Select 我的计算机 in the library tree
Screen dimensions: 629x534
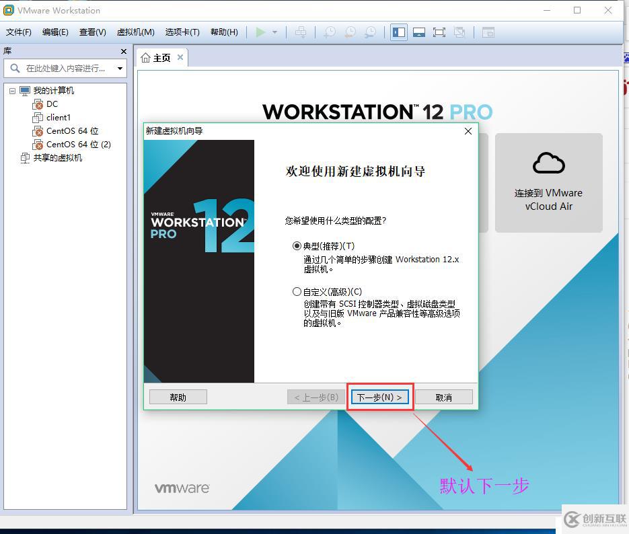point(53,91)
